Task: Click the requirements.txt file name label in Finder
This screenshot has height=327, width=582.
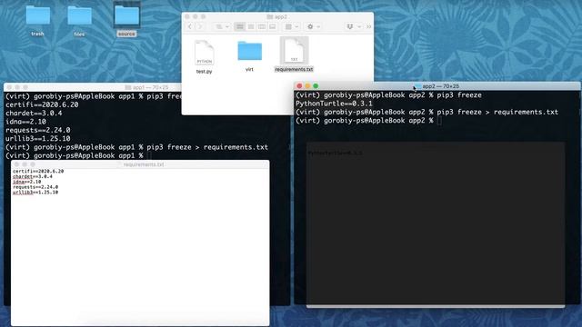Action: [294, 69]
